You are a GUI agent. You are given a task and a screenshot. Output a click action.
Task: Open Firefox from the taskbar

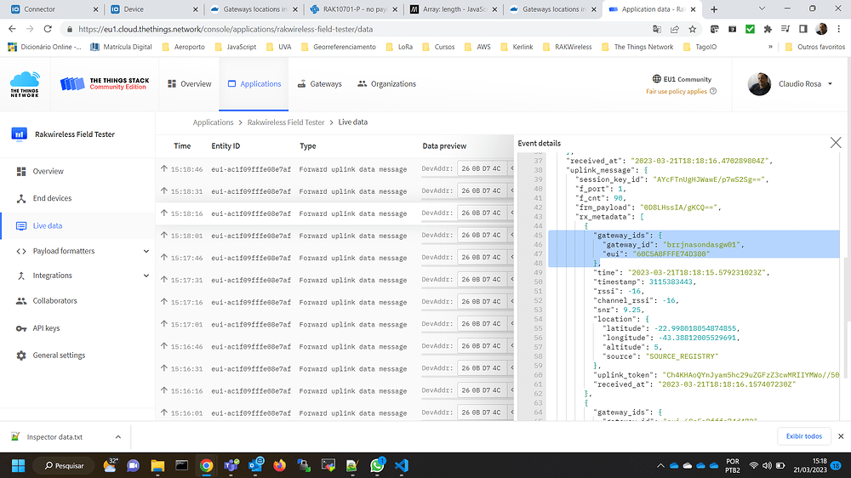tap(279, 465)
